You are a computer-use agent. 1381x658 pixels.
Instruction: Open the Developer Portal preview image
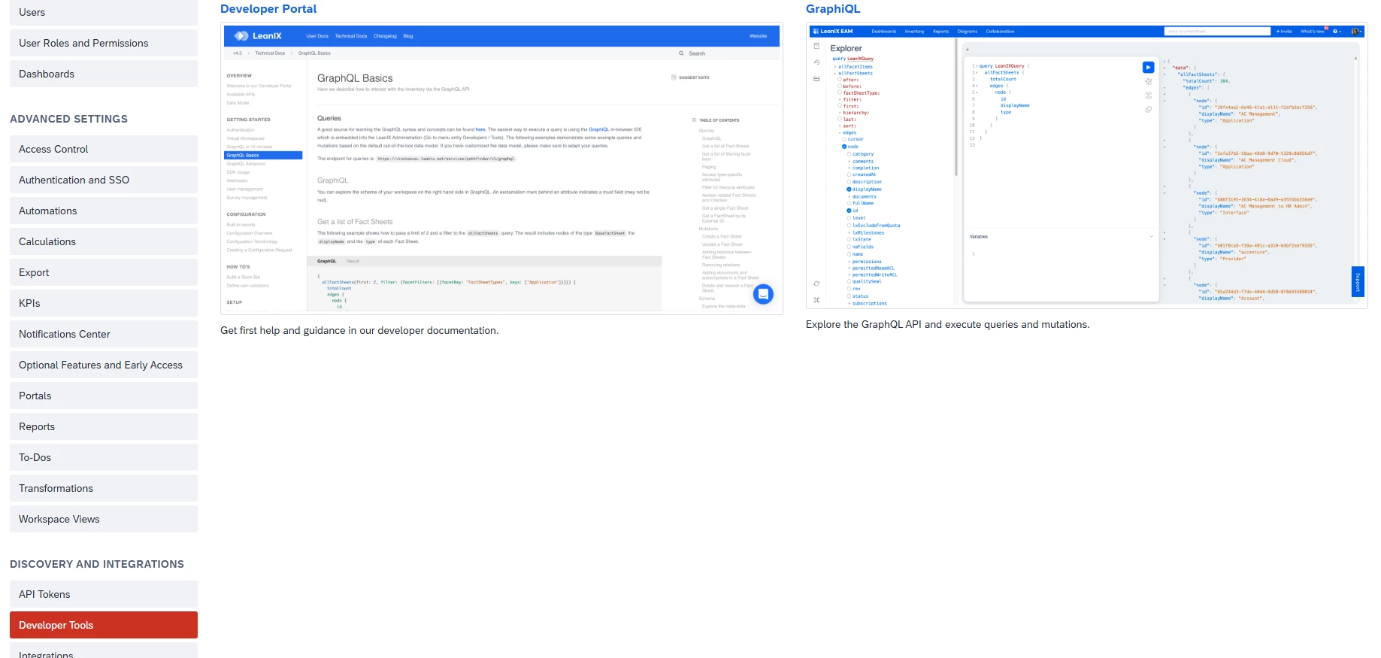(501, 168)
